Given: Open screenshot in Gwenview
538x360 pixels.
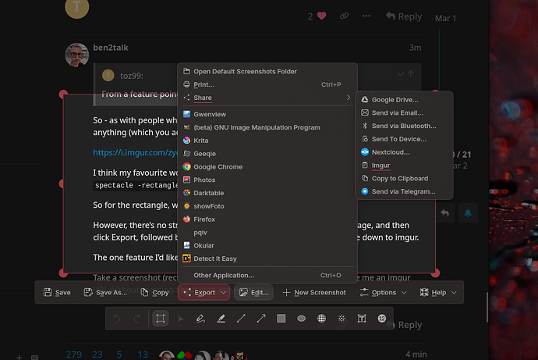Looking at the screenshot, I should 267,114.
